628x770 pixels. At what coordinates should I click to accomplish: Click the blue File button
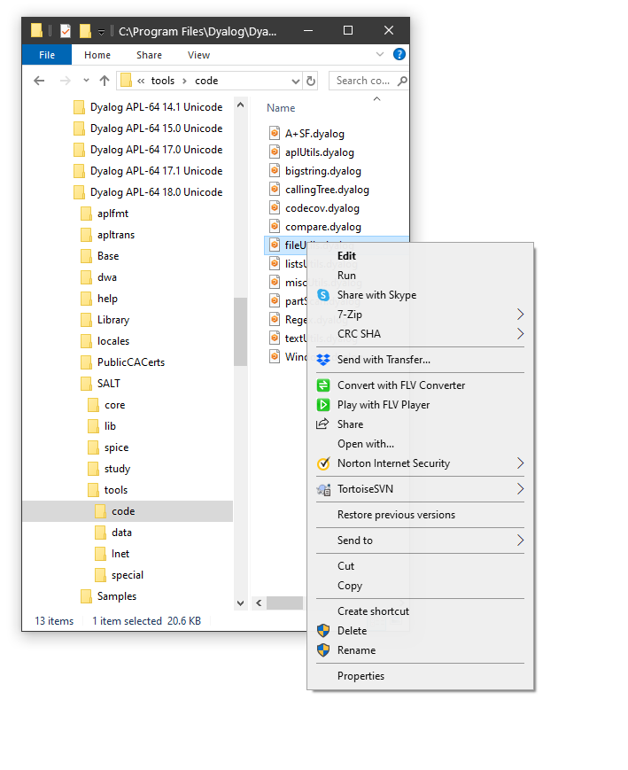point(47,55)
